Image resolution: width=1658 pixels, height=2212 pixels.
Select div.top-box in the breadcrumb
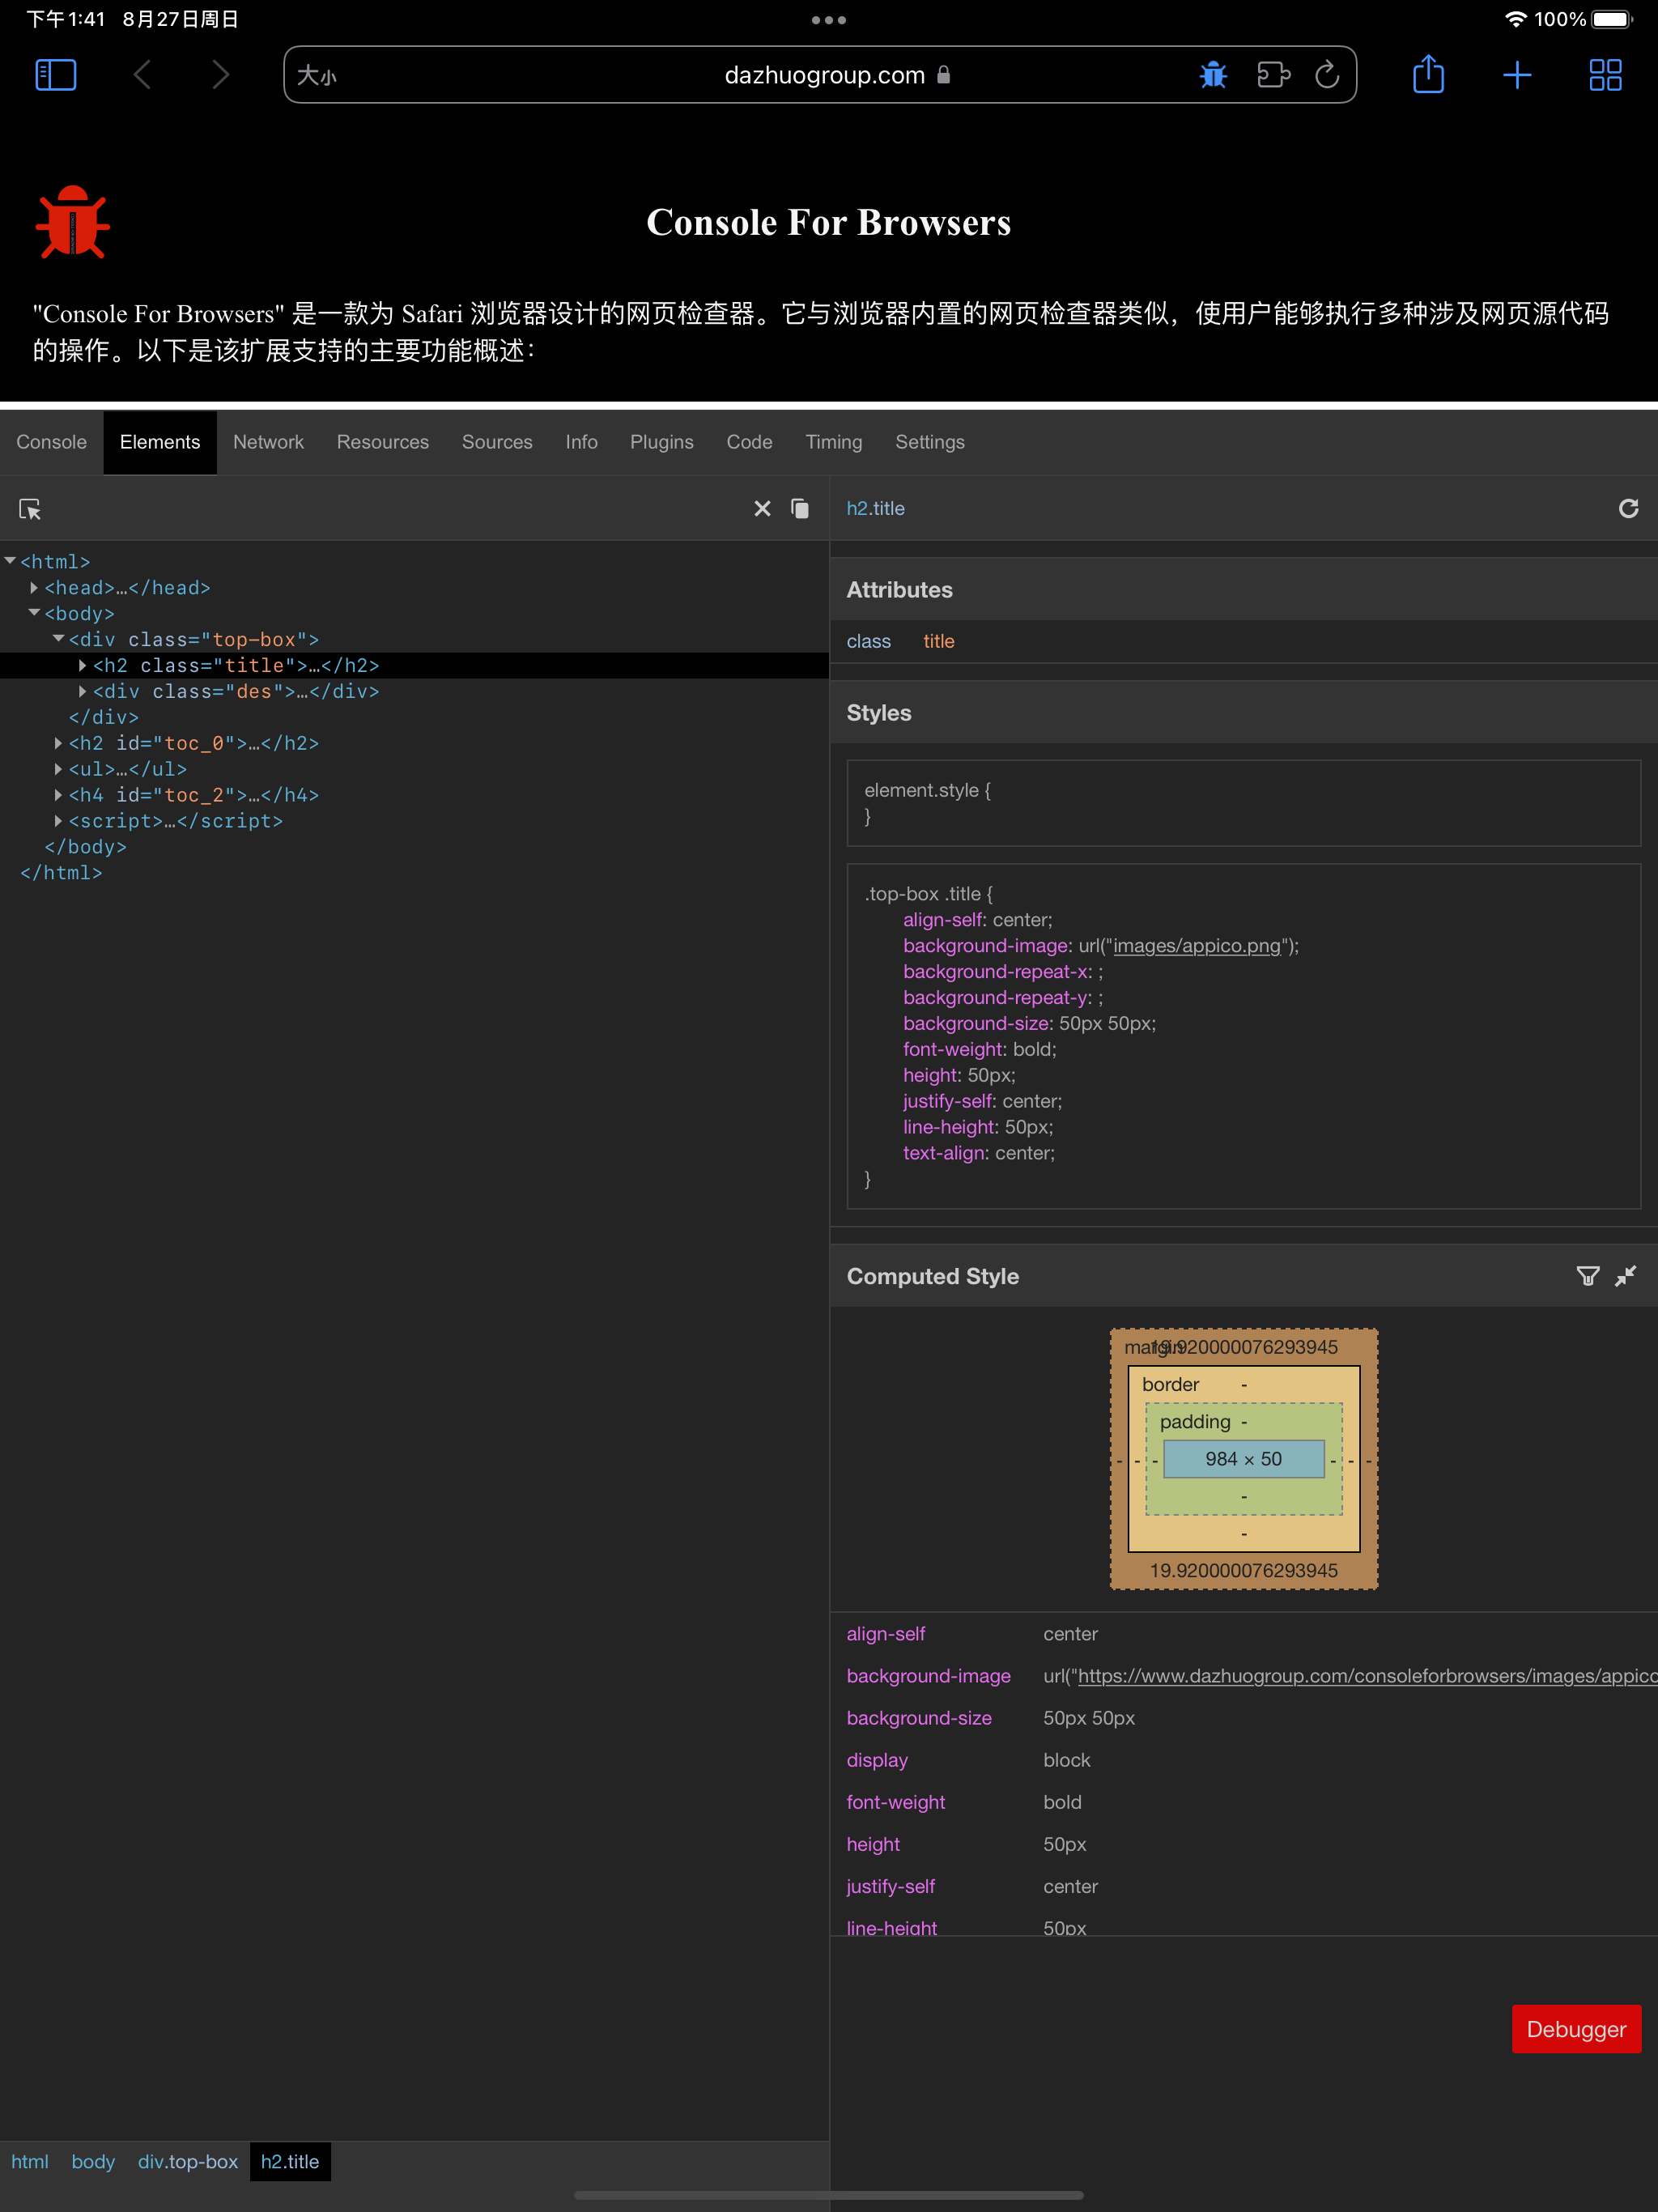tap(188, 2161)
